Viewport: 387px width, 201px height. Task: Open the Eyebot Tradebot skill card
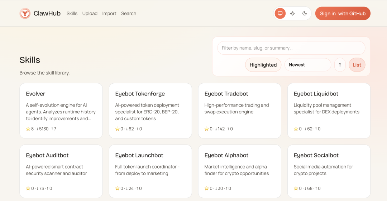[239, 111]
